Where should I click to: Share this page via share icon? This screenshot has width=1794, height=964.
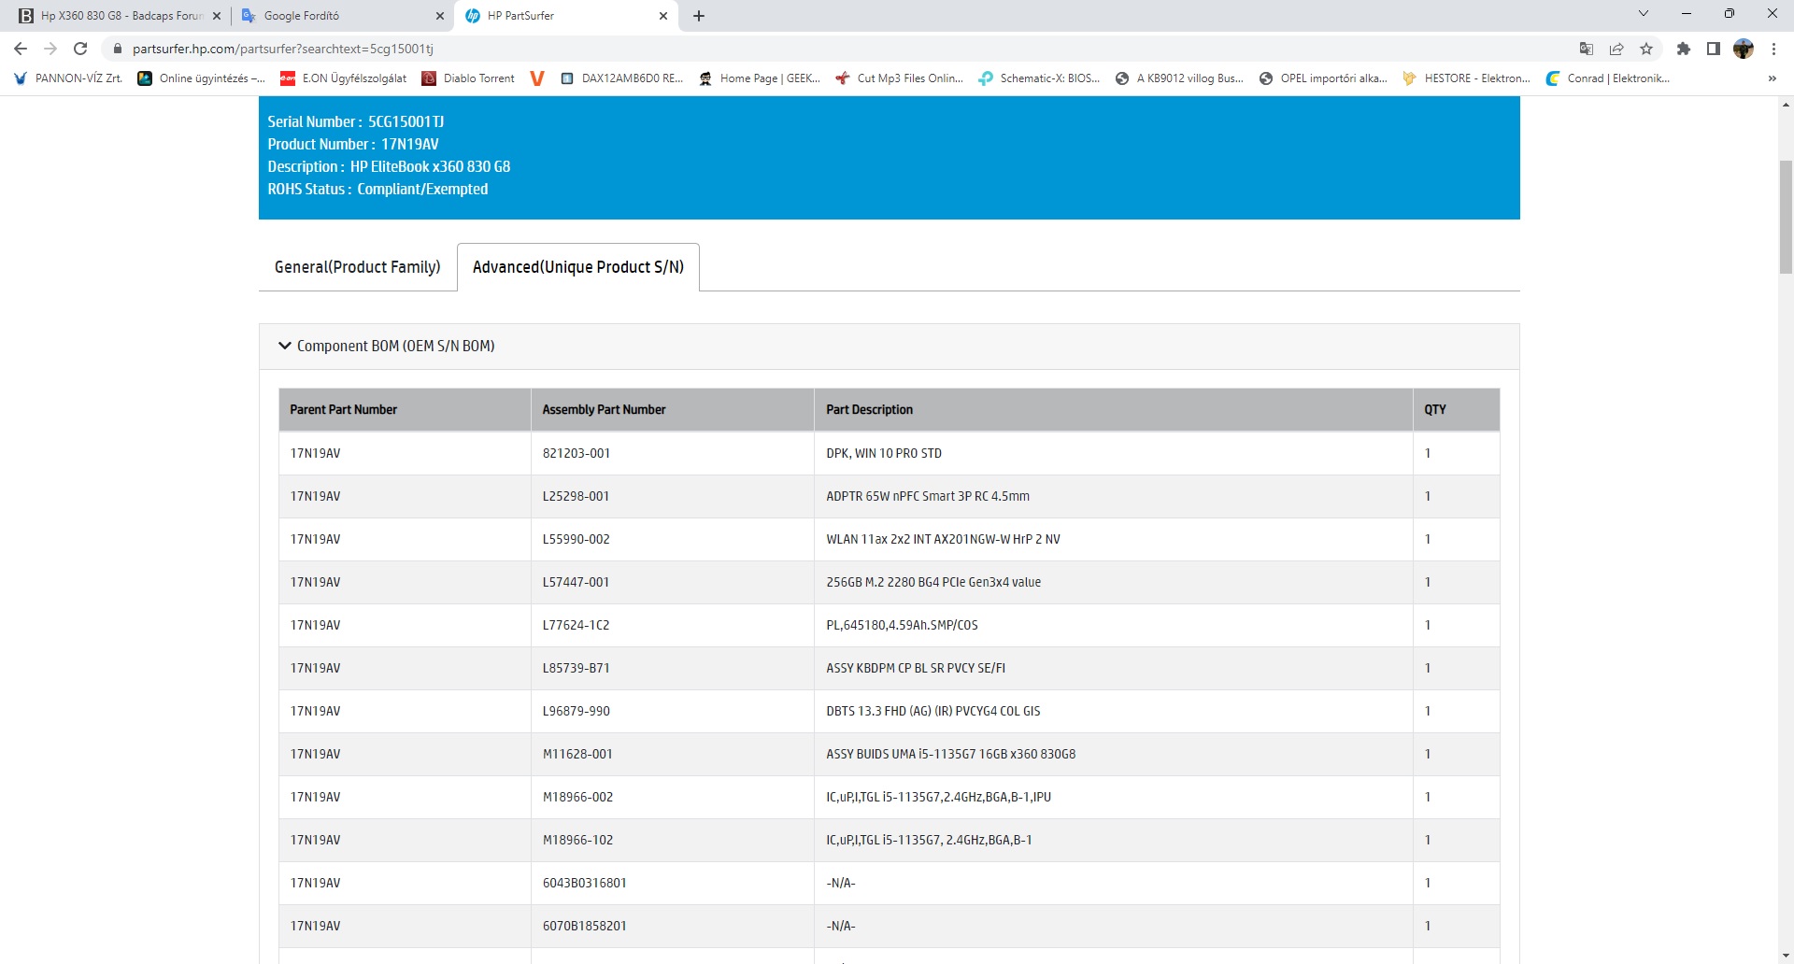(x=1616, y=49)
